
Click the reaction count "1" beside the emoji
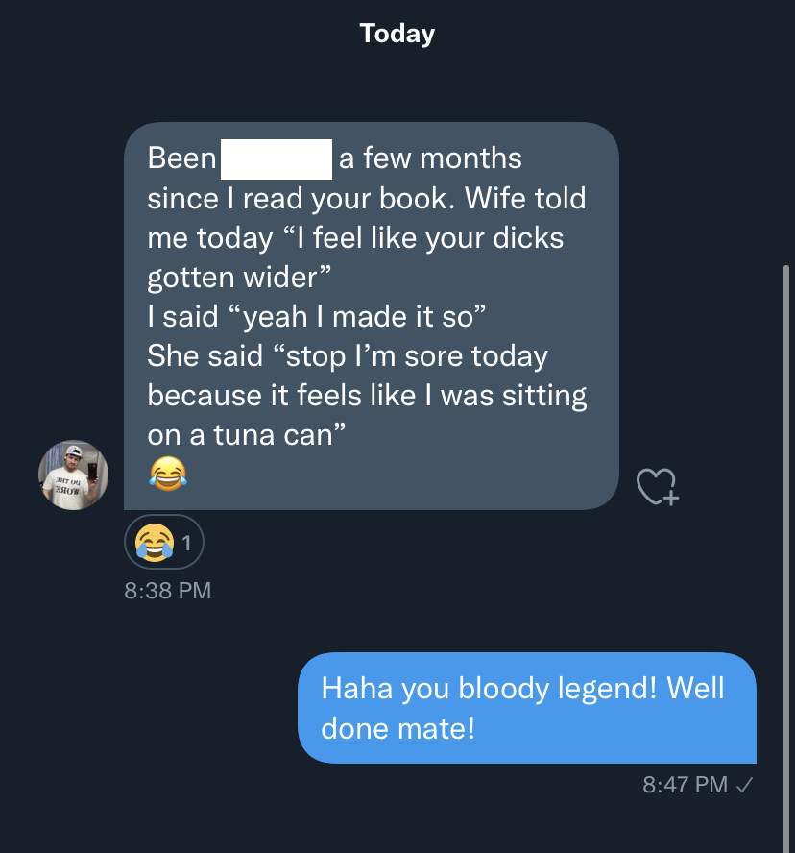coord(186,543)
